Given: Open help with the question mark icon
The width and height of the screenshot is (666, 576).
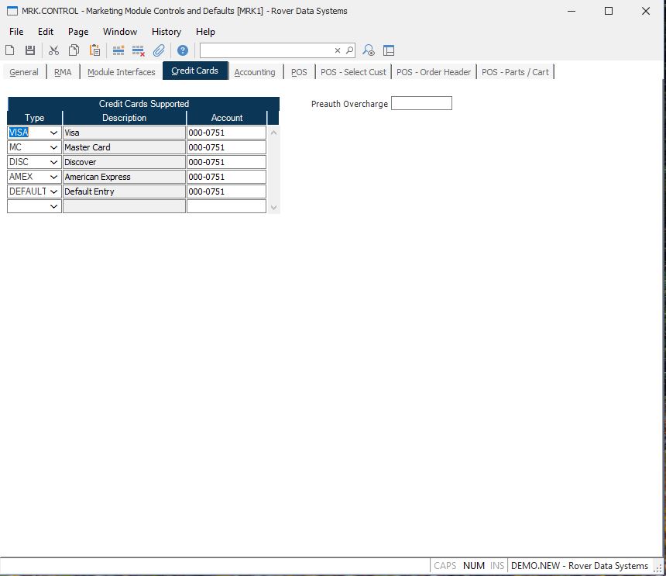Looking at the screenshot, I should (183, 50).
